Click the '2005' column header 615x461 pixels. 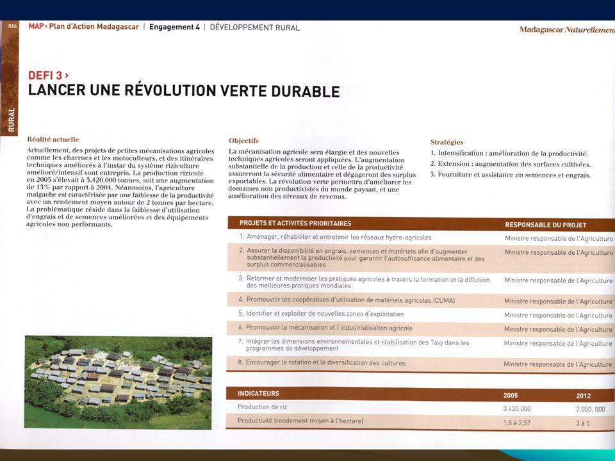pyautogui.click(x=511, y=396)
